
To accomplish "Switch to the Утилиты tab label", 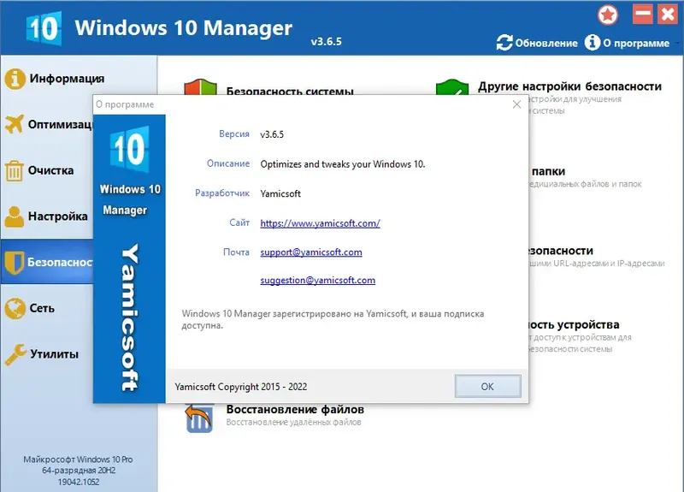I will pos(54,354).
